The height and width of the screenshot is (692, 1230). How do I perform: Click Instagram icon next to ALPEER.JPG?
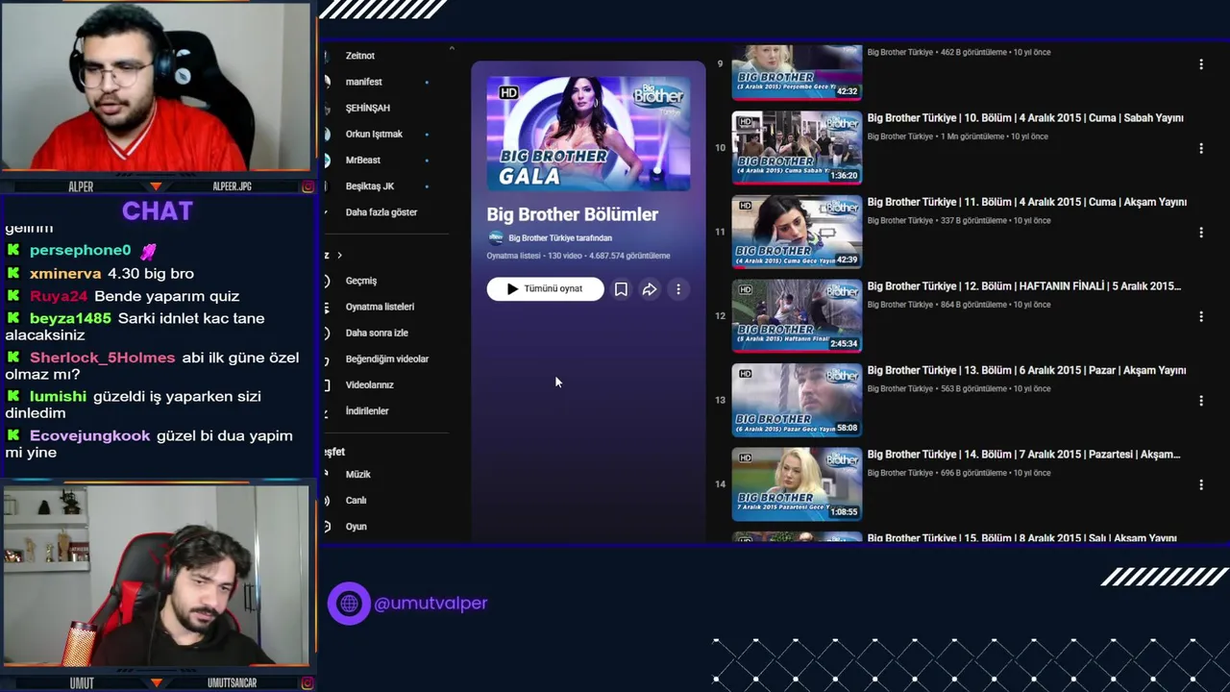(x=307, y=186)
